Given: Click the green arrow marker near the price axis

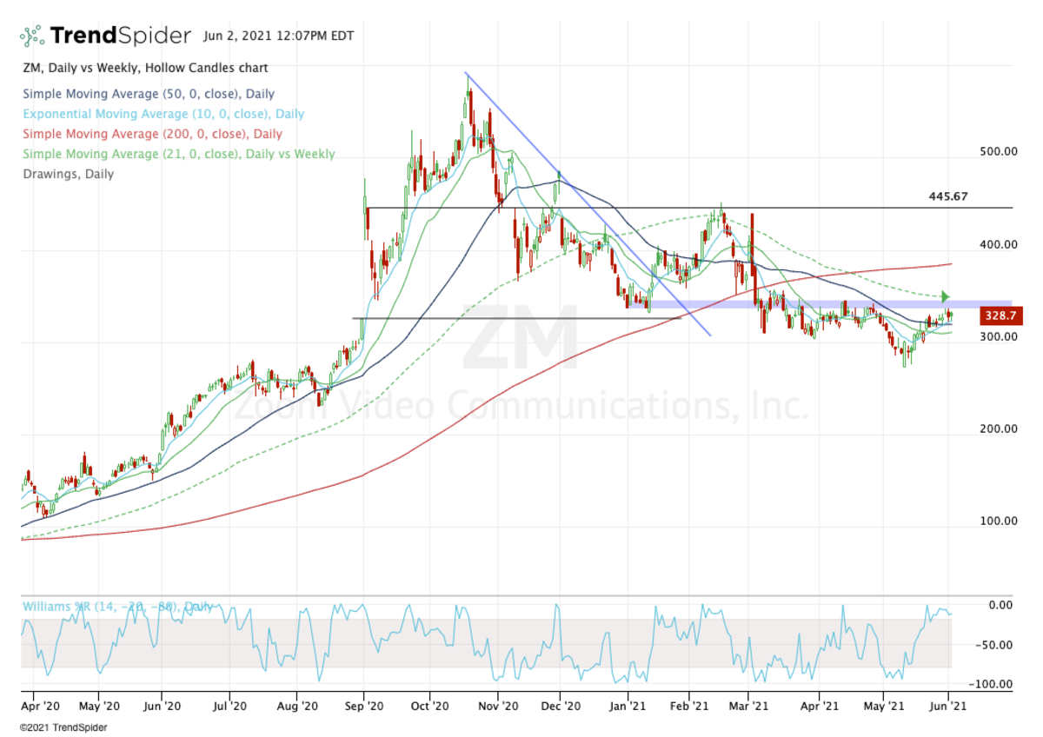Looking at the screenshot, I should [946, 297].
